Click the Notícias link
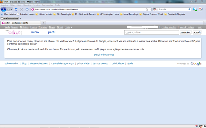206x128 pixels. 24,27
